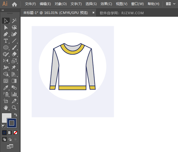Click the Home icon in top bar
Screen dimensions: 178x152
14,4
